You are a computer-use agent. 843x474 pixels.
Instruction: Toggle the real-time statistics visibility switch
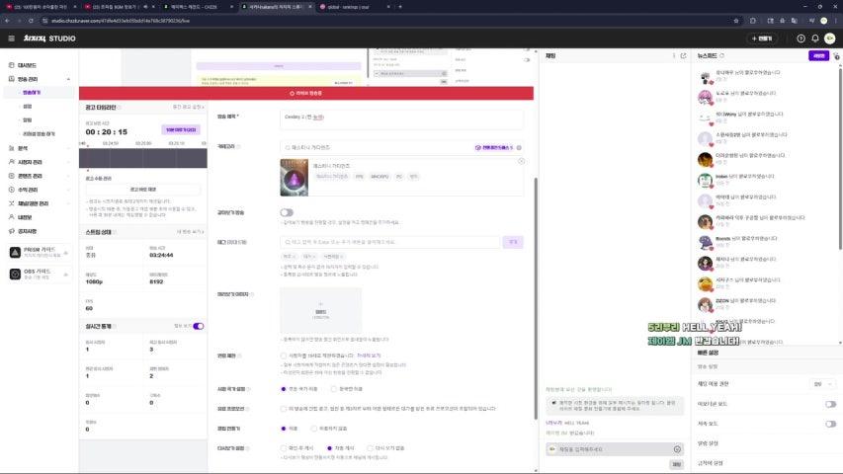click(199, 326)
